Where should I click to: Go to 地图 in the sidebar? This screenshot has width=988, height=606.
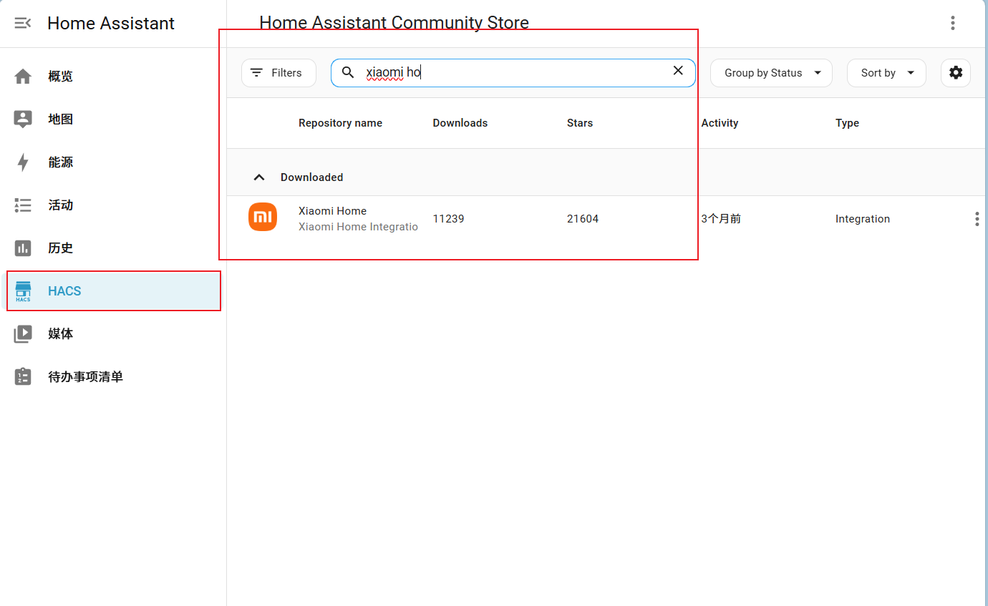click(x=61, y=119)
